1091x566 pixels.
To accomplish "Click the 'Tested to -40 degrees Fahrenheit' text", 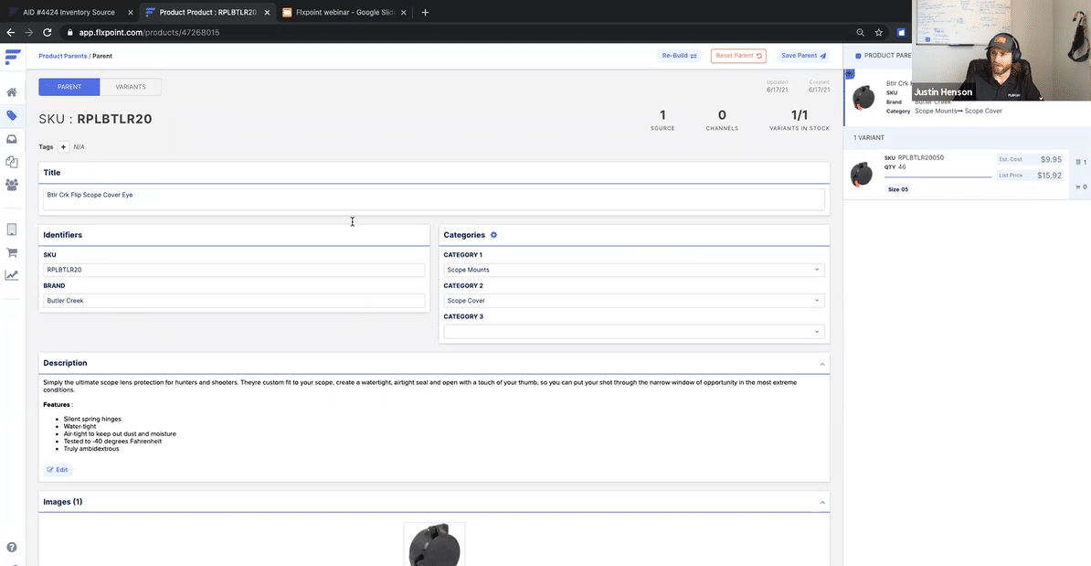I will pyautogui.click(x=112, y=442).
